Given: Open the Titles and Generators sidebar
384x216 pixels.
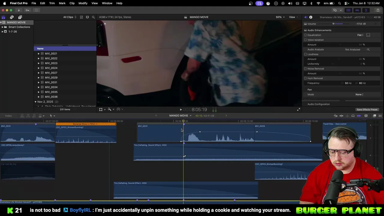Looking at the screenshot, I should tap(20, 17).
